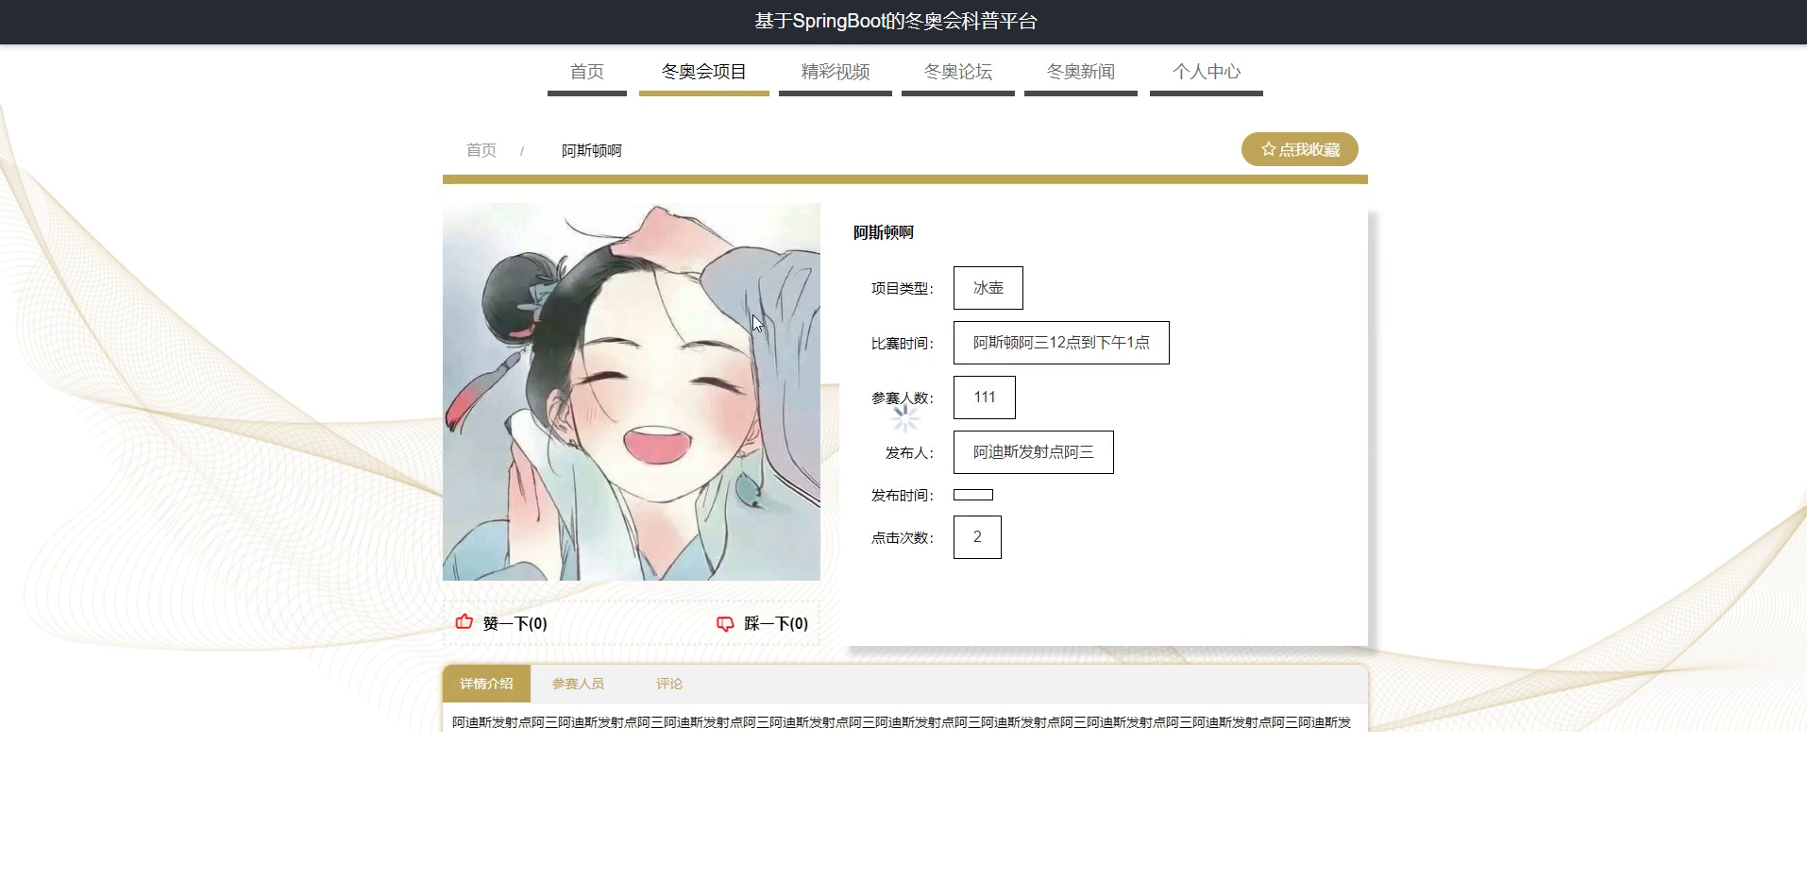Click the 点击次数 label
The image size is (1807, 880).
[x=902, y=537]
